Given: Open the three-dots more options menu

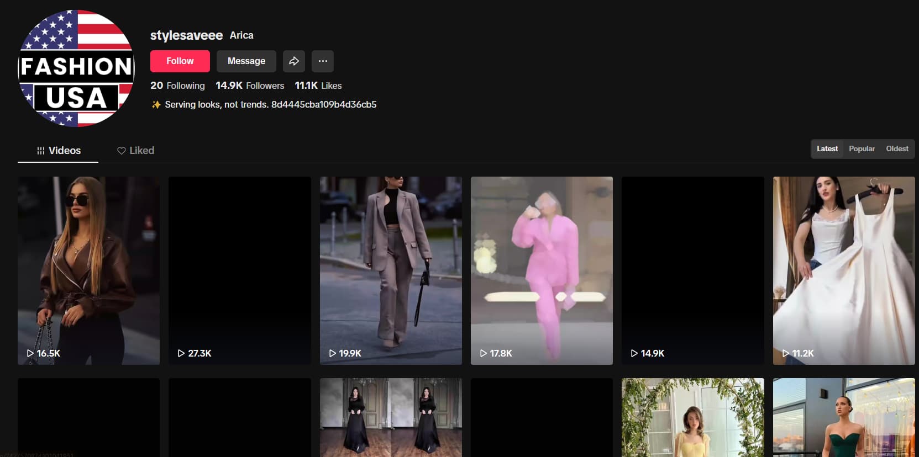Looking at the screenshot, I should coord(323,61).
